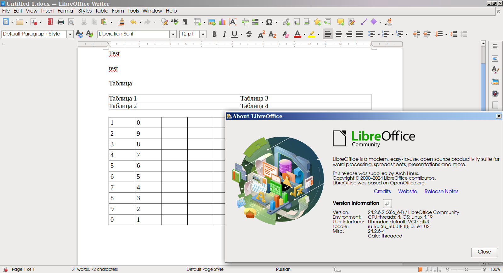The image size is (503, 273).
Task: Click the Cut scissors icon
Action: pyautogui.click(x=84, y=22)
